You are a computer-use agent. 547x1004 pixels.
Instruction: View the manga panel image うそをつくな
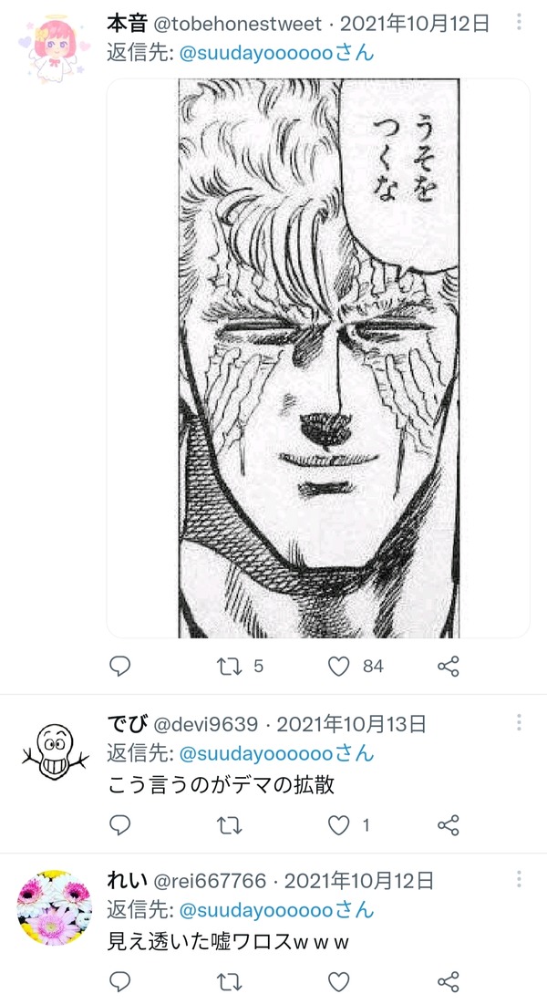[x=318, y=358]
